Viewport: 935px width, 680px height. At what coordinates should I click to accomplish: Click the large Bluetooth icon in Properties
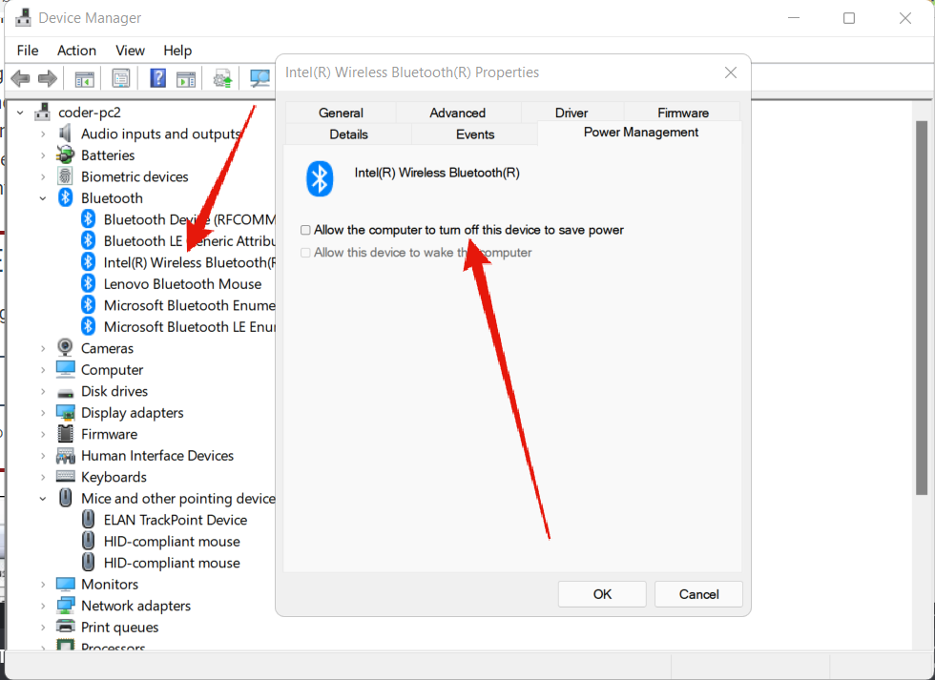(320, 178)
